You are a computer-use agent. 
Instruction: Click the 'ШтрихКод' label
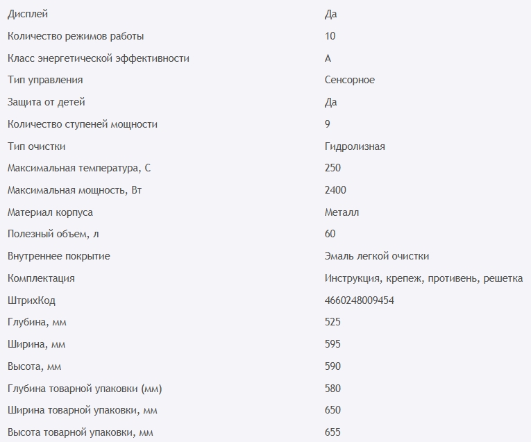(x=31, y=300)
